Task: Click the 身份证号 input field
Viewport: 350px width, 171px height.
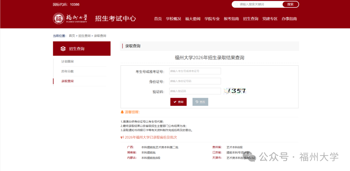Action: (x=195, y=81)
